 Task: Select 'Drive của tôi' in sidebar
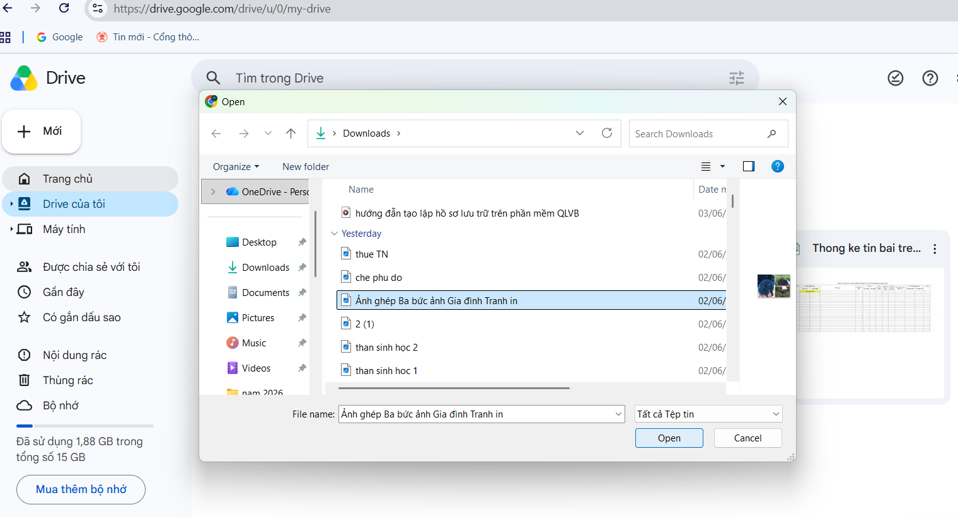[x=90, y=204]
